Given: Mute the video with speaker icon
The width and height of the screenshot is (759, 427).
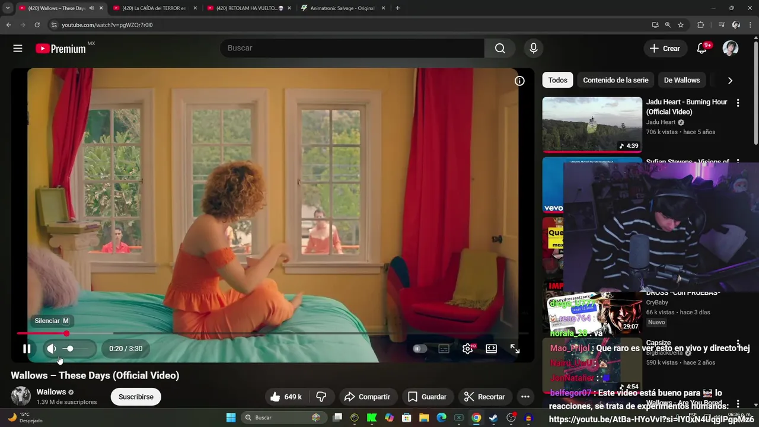Looking at the screenshot, I should point(52,349).
